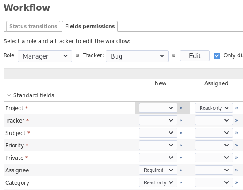Open Assignee New Required dropdown

click(158, 170)
